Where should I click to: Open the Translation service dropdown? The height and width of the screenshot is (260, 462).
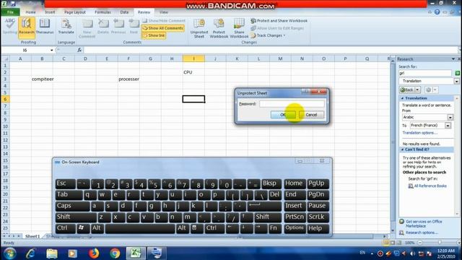(457, 81)
